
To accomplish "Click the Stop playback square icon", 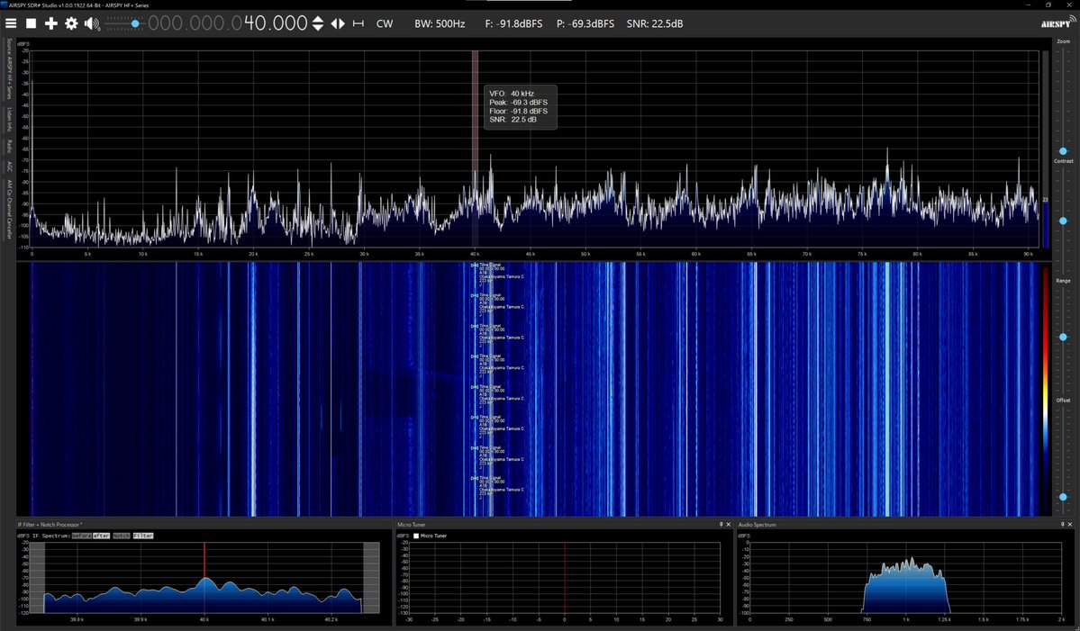I will pos(31,23).
